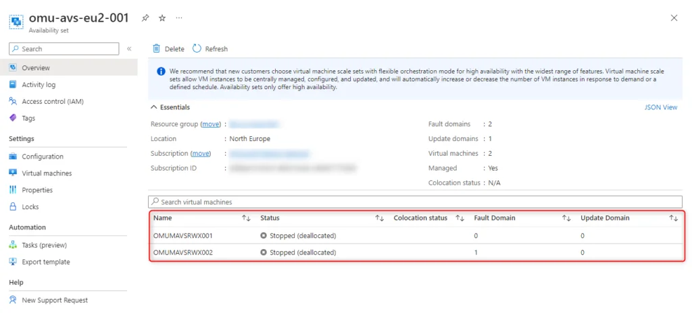Focus the sidebar Search box
Viewport: 692px width, 334px height.
click(64, 49)
